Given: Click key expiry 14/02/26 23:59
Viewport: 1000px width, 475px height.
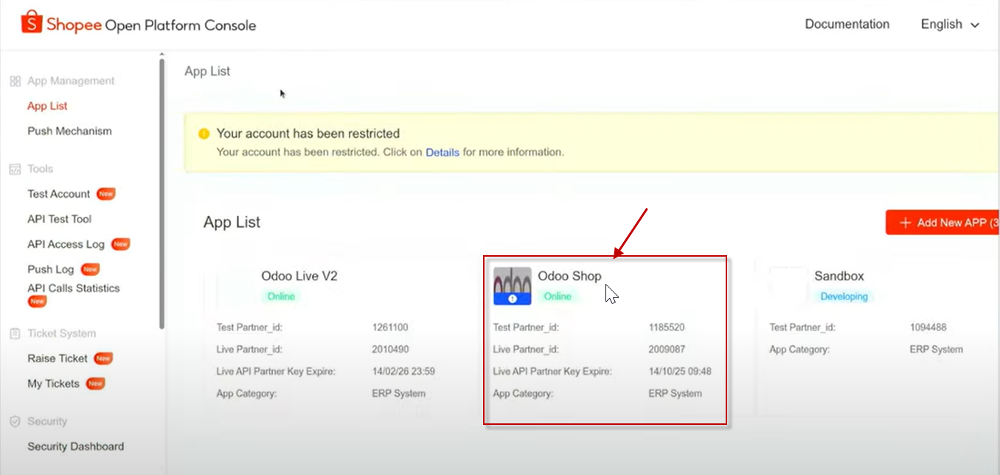Looking at the screenshot, I should click(403, 372).
